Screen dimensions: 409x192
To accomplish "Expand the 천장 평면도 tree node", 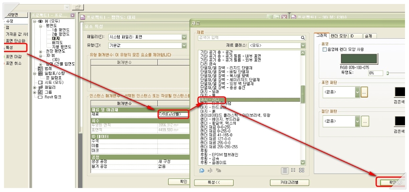I will [x=41, y=51].
